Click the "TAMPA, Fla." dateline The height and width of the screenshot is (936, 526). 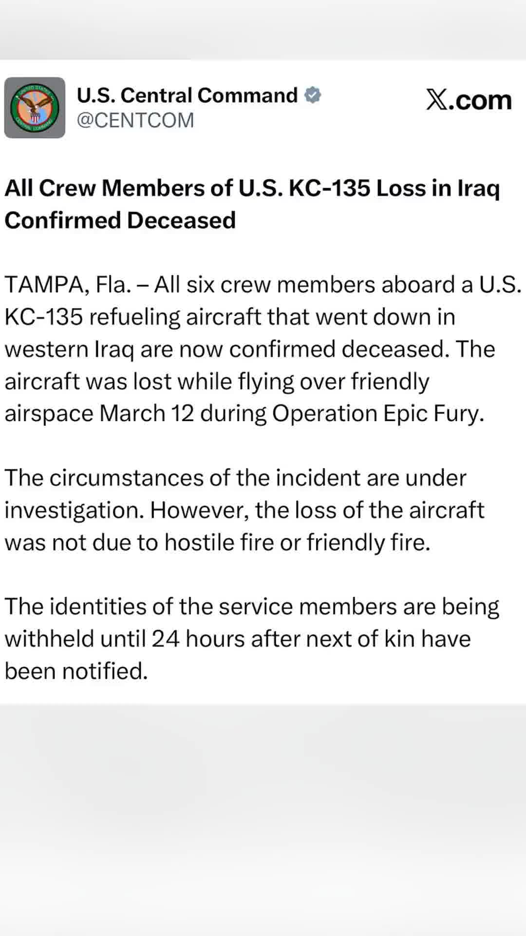tap(68, 285)
